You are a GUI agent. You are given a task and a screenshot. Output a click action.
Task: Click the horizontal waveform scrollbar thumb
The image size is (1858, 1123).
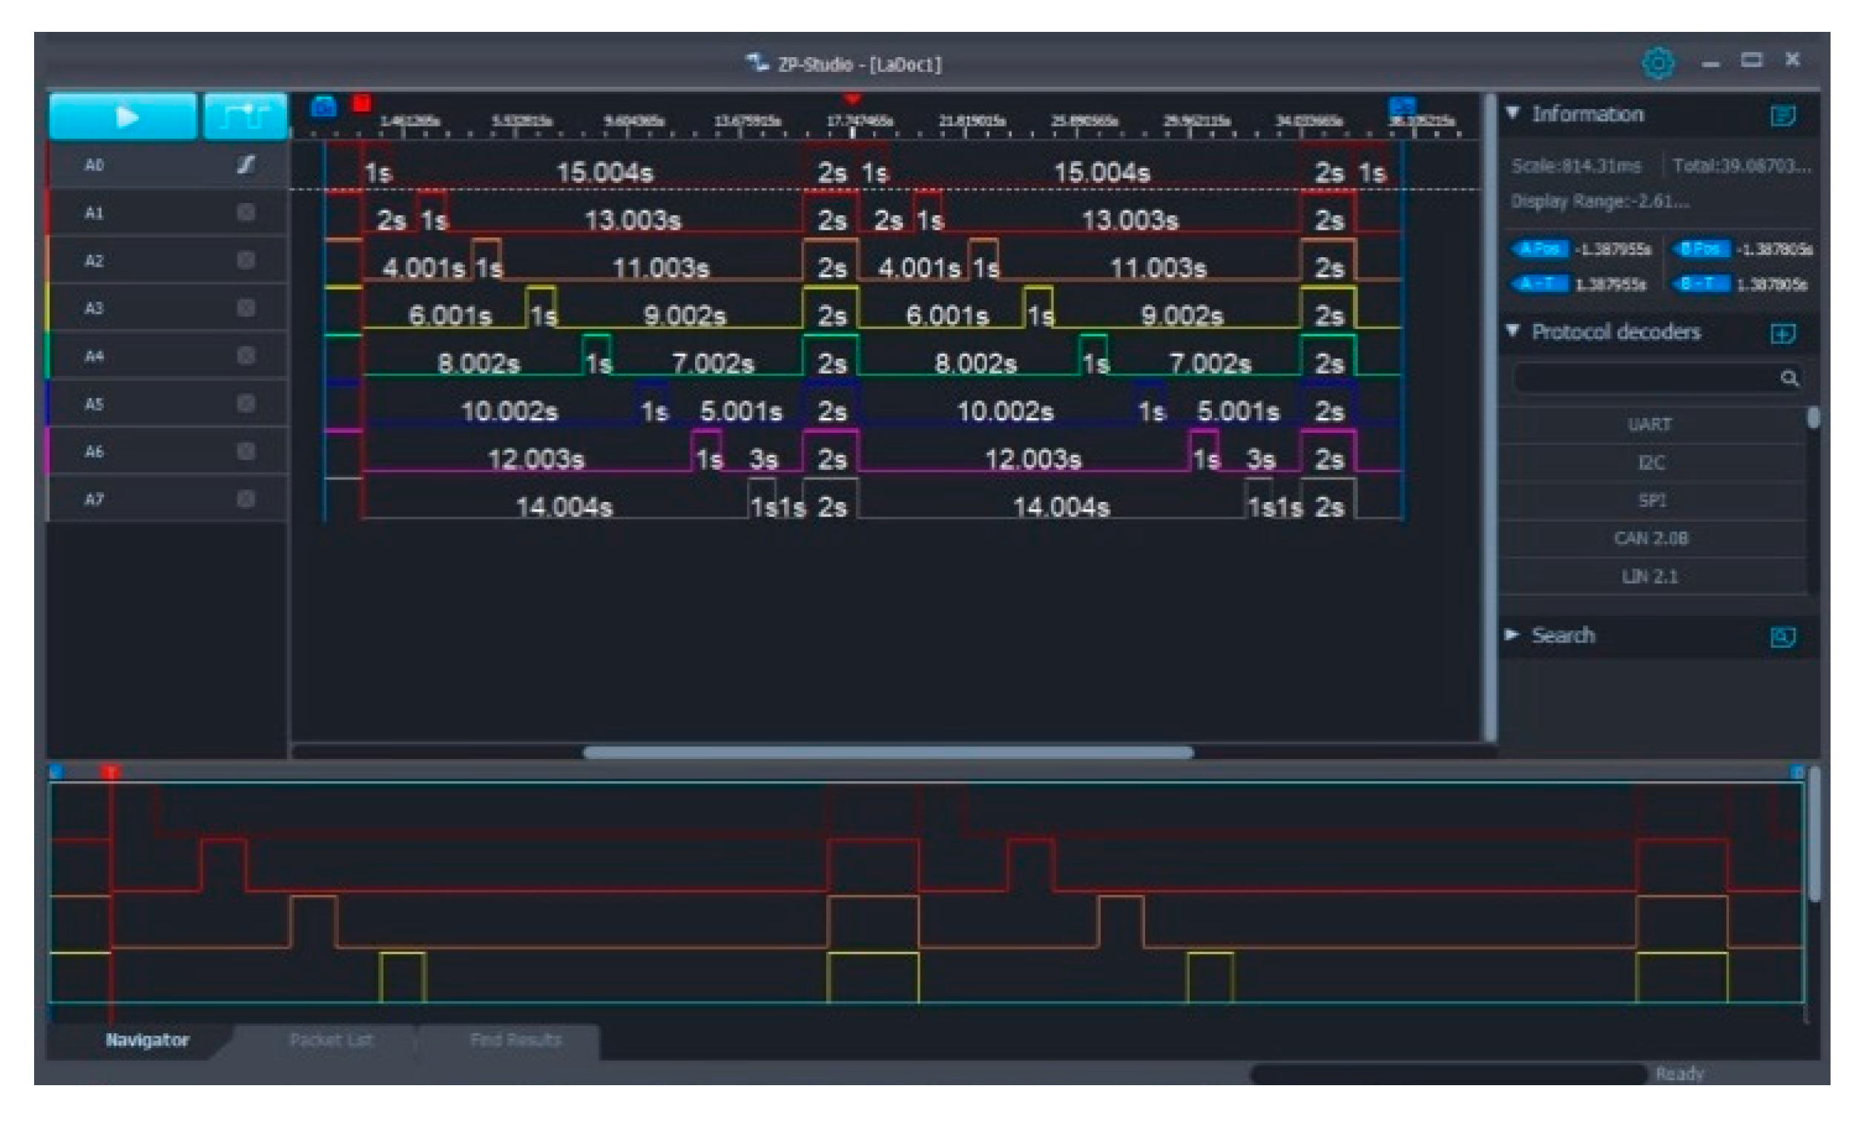click(x=888, y=752)
